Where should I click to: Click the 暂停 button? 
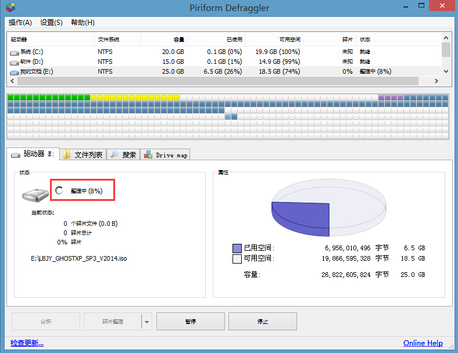click(x=191, y=321)
